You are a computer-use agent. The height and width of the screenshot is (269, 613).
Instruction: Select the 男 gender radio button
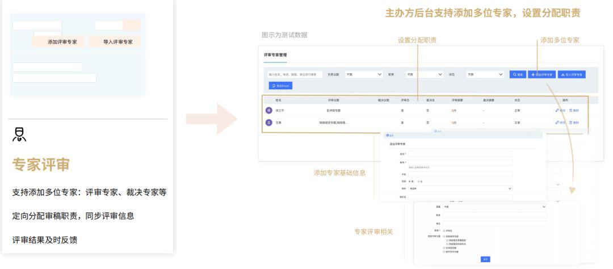[x=410, y=181]
